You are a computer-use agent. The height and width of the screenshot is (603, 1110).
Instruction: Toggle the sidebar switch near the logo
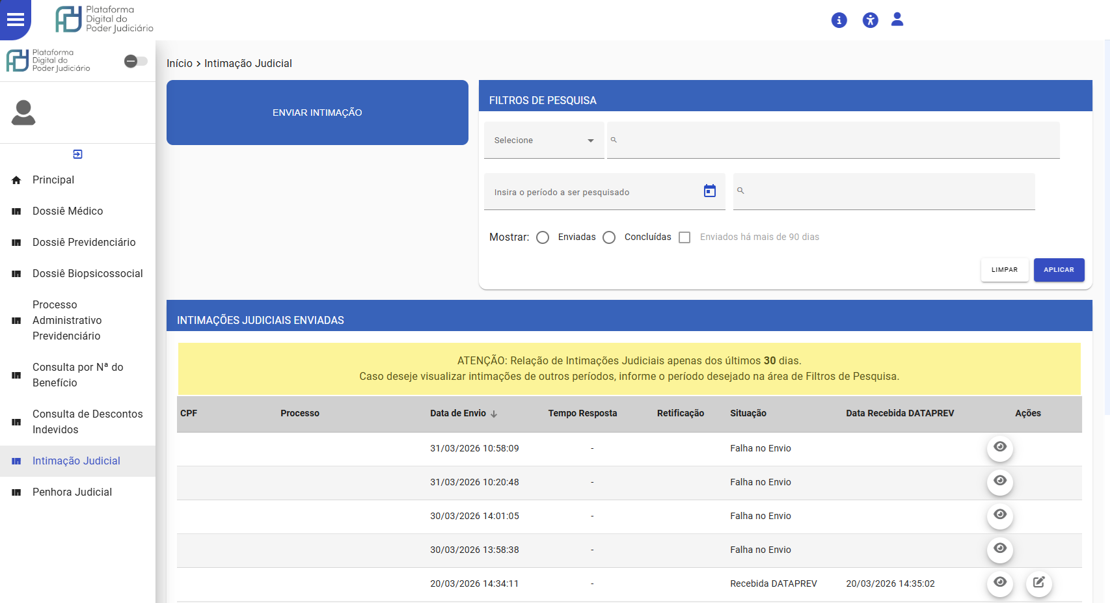(135, 61)
